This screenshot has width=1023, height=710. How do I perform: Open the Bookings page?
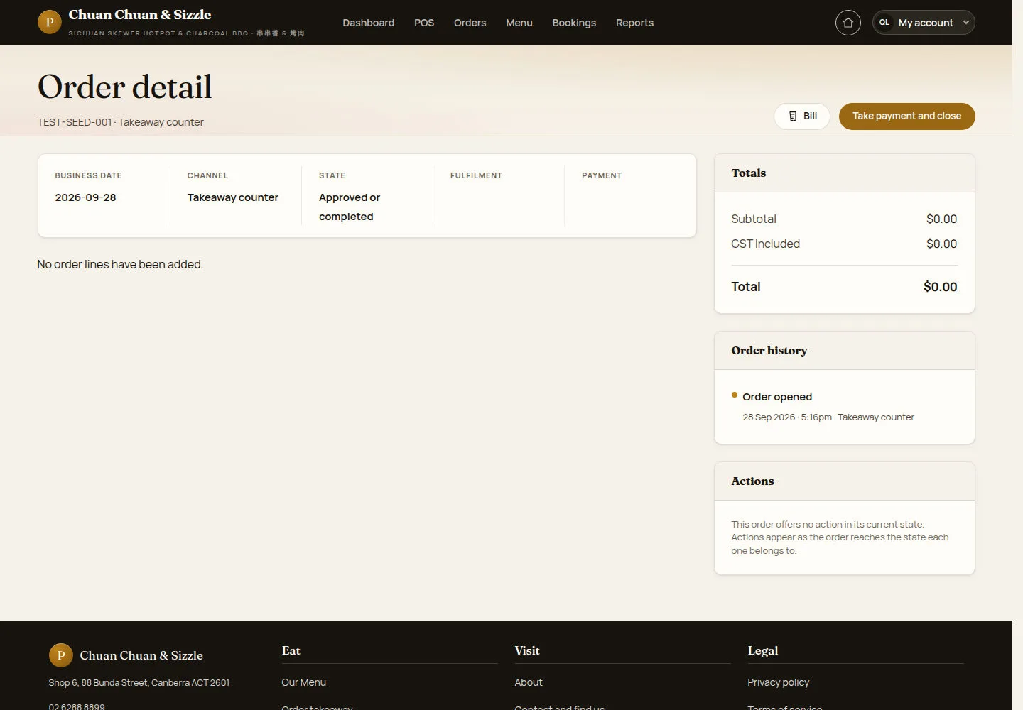574,23
